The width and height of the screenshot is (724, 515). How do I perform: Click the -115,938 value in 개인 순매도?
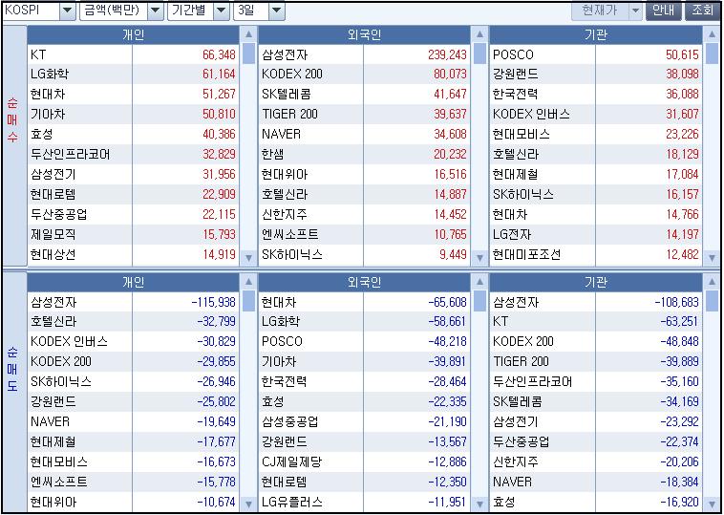(213, 303)
